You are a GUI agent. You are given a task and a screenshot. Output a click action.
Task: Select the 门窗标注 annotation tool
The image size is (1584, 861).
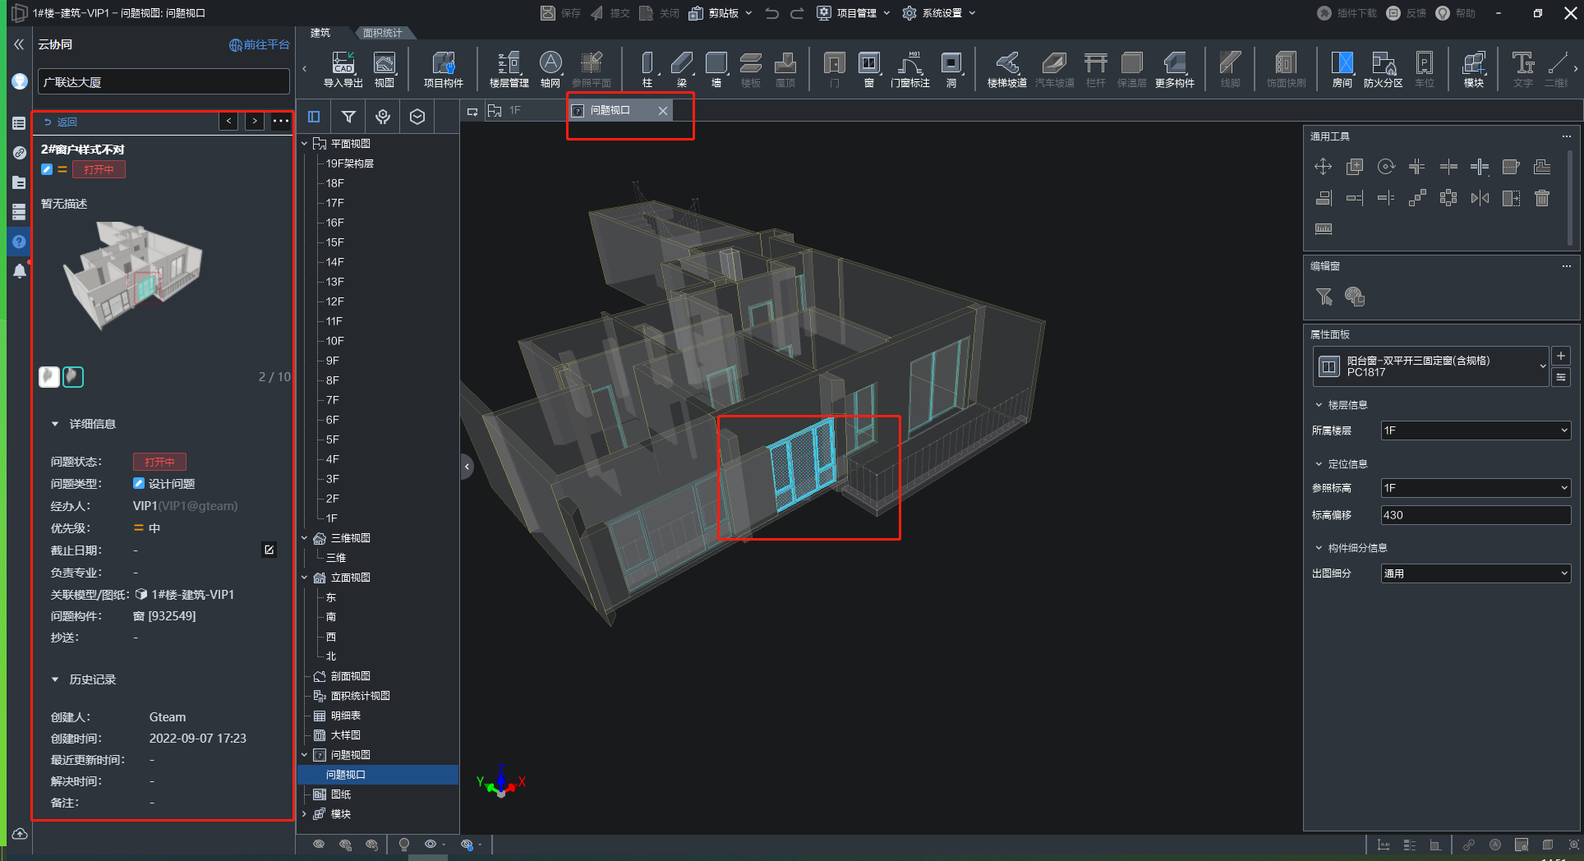coord(910,69)
